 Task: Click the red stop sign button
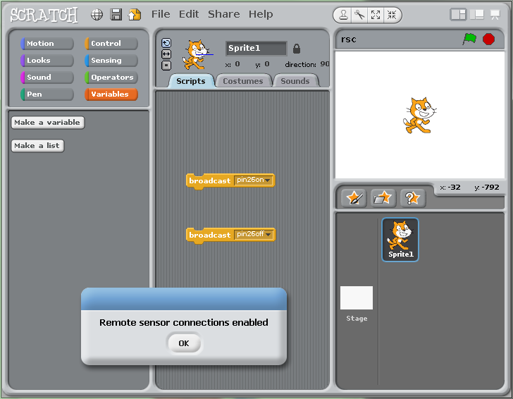point(488,39)
